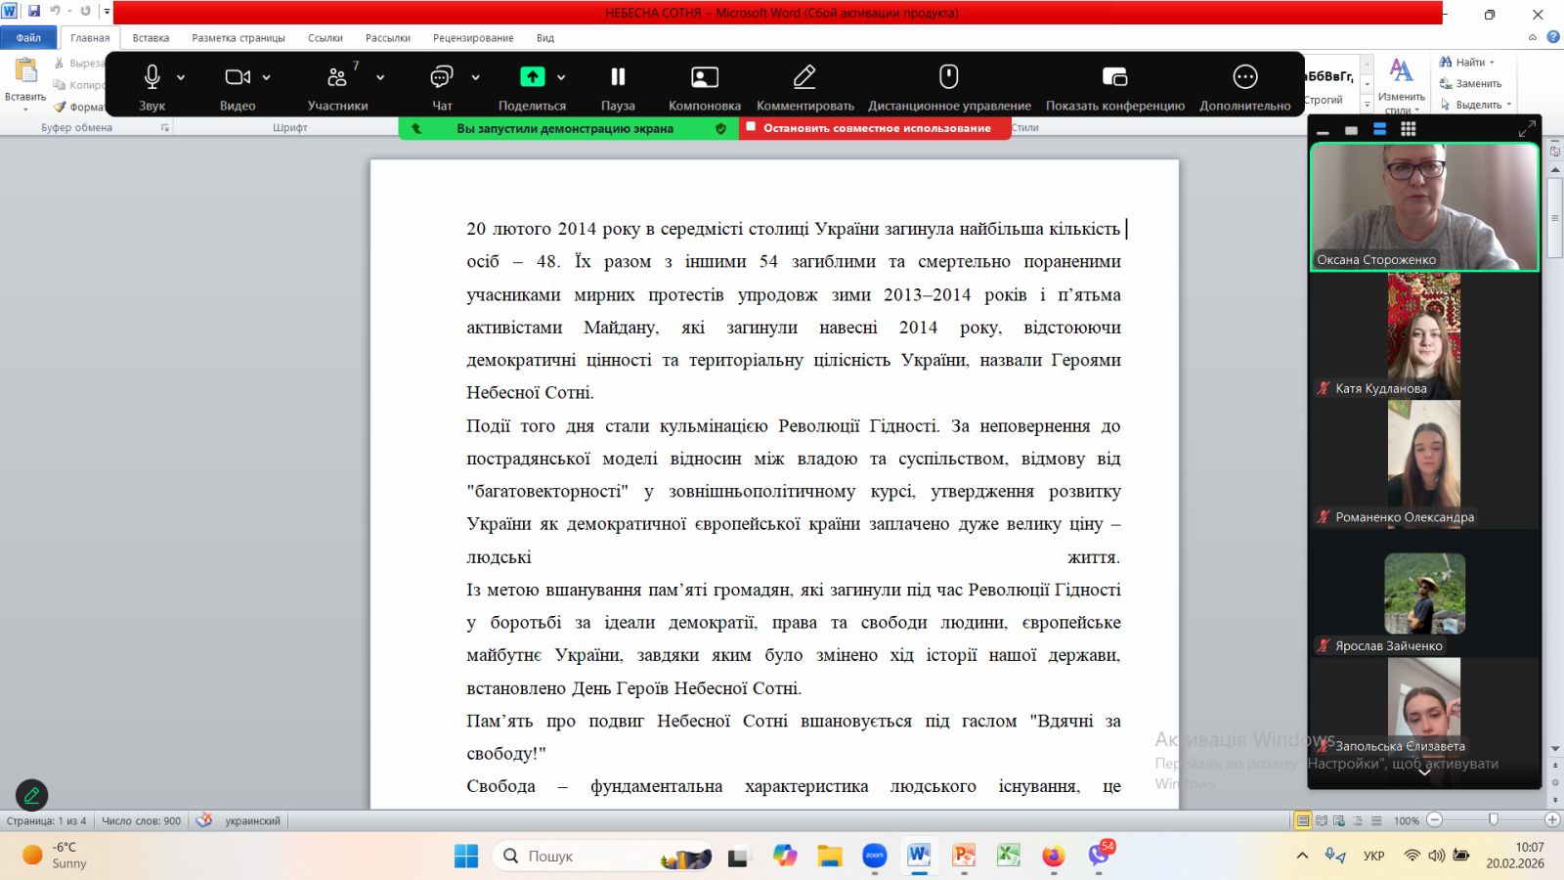Save the document with the floppy icon
Viewport: 1564px width, 880px height.
(34, 12)
